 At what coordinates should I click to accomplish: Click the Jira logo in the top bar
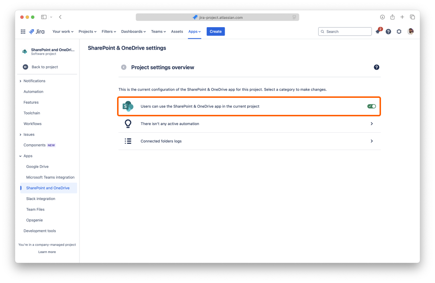tap(37, 32)
